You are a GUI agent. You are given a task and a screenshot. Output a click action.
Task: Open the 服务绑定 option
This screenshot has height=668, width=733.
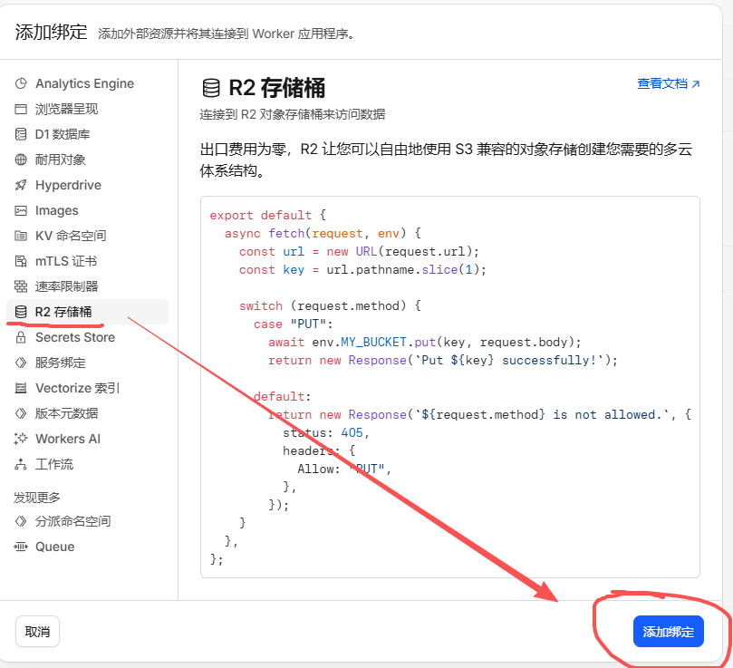coord(60,363)
